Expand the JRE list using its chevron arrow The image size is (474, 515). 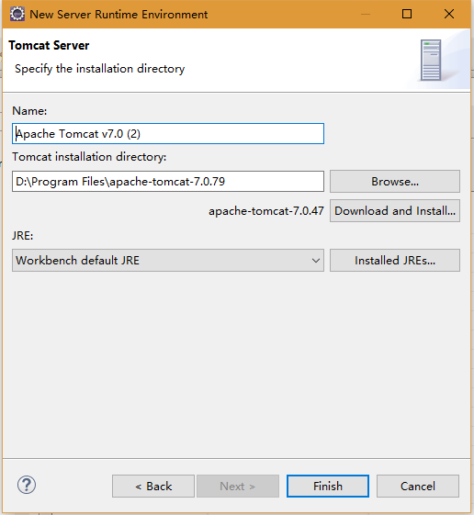pyautogui.click(x=316, y=261)
